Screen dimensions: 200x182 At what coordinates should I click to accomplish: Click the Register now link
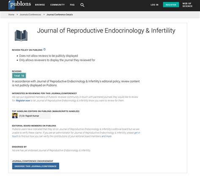23,101
